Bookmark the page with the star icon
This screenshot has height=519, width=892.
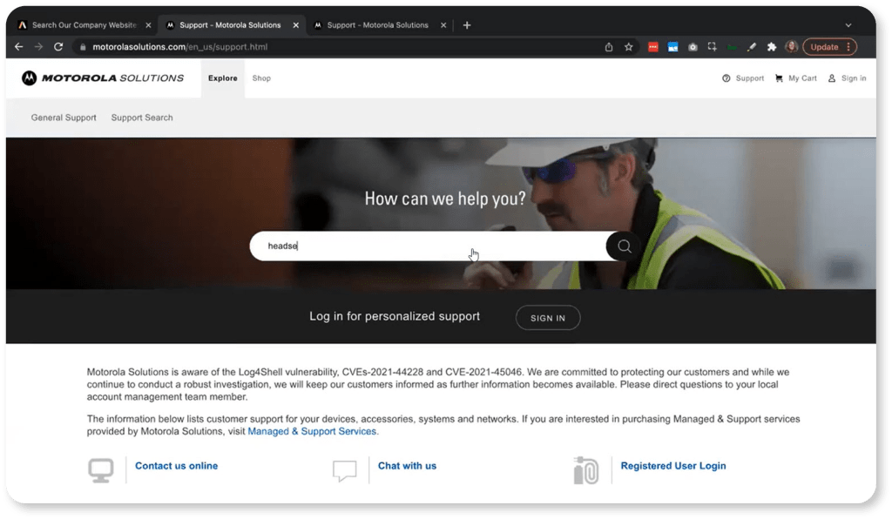pos(629,46)
